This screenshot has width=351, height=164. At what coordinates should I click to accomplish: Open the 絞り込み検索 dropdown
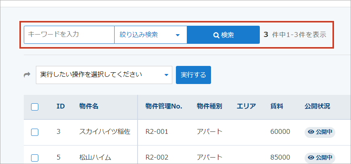(150, 35)
